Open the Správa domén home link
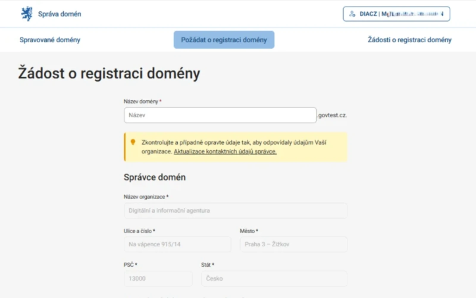Screen dimensions: 476x298 [x=59, y=14]
